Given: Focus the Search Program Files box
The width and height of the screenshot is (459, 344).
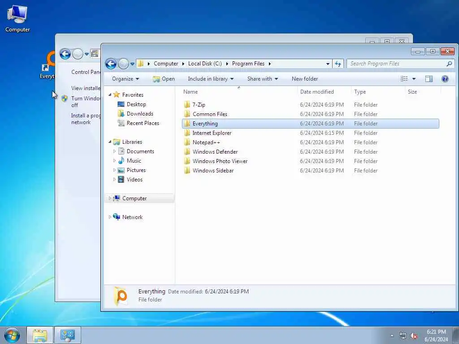Looking at the screenshot, I should pos(400,64).
